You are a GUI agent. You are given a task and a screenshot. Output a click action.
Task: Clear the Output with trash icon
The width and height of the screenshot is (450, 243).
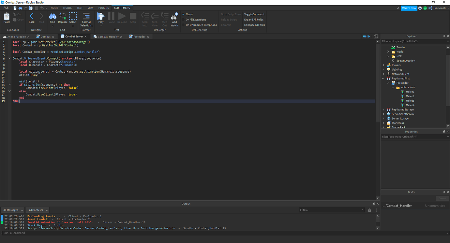tap(369, 210)
